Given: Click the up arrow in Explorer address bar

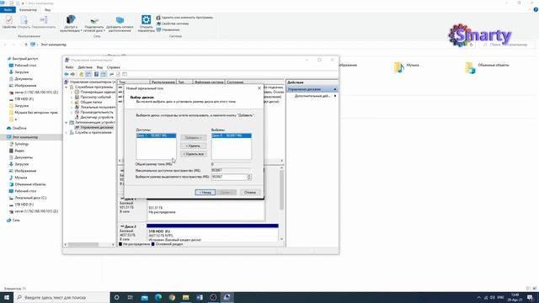Looking at the screenshot, I should (x=26, y=45).
